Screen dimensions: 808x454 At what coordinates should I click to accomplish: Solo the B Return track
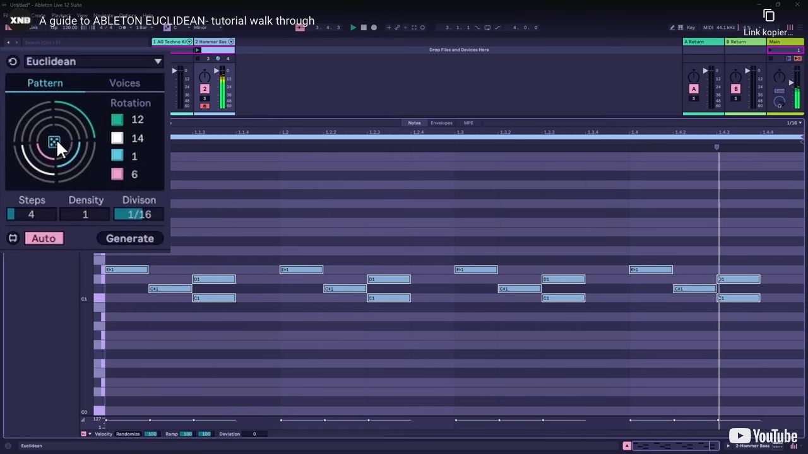735,98
